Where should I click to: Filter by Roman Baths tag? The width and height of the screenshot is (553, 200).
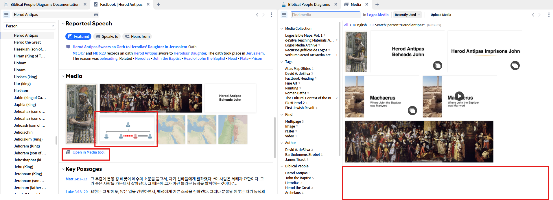(x=296, y=93)
